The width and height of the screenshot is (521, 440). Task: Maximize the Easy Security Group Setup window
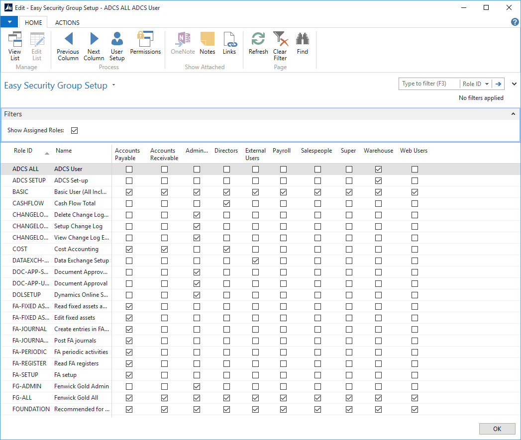tap(486, 7)
